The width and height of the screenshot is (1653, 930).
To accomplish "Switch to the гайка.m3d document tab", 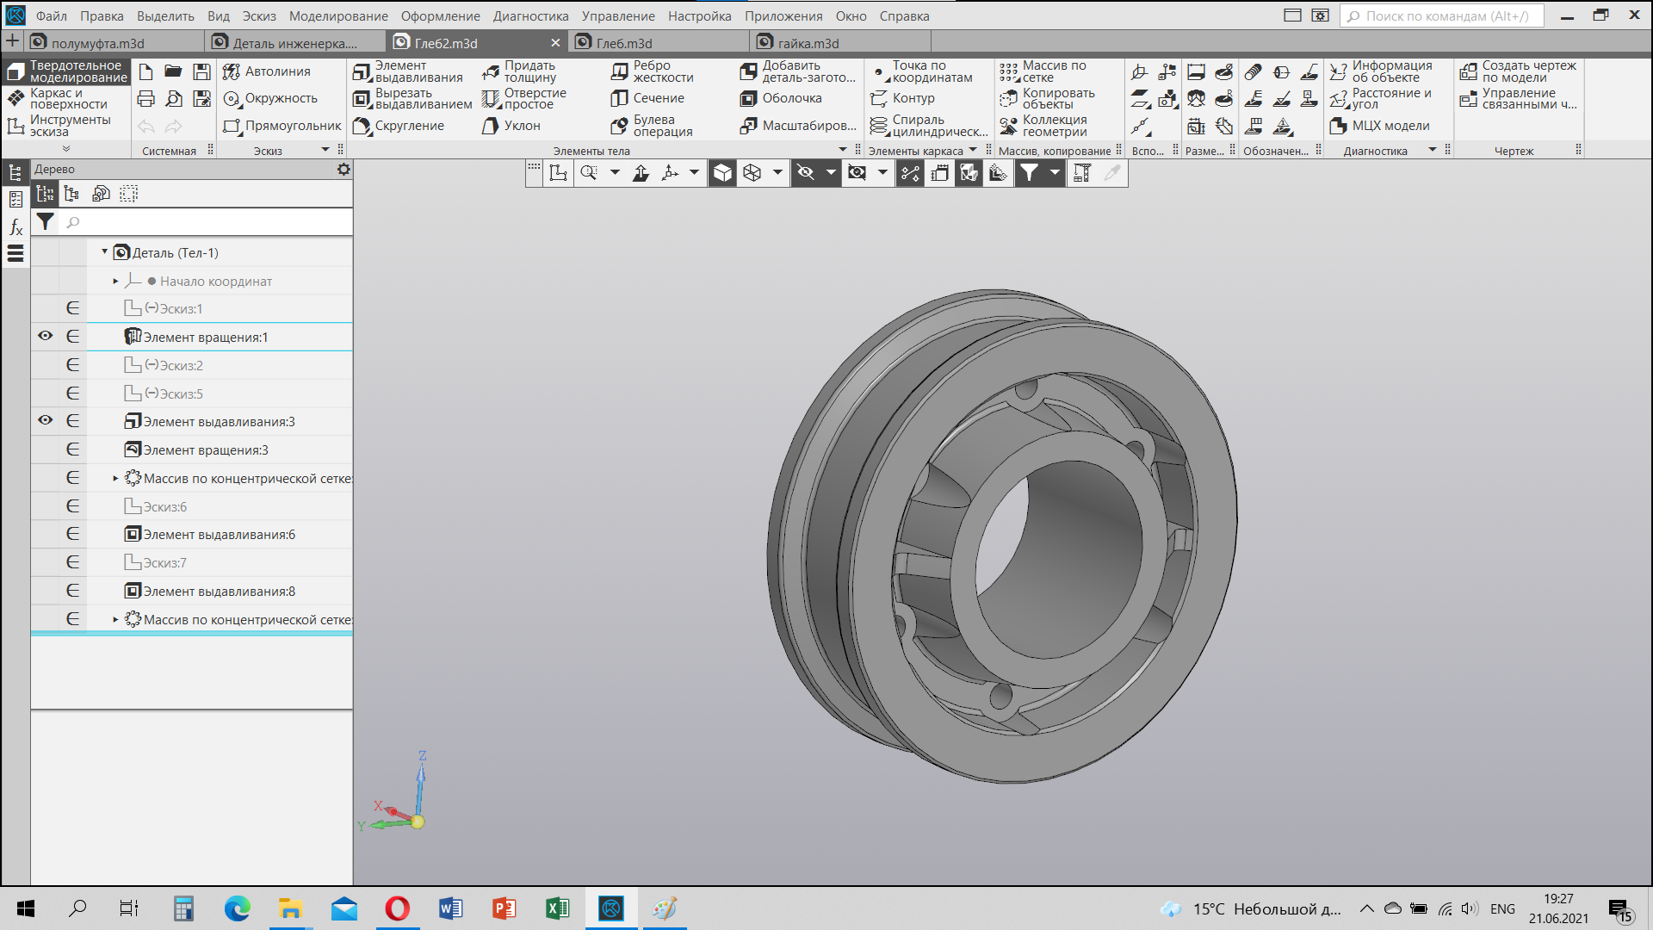I will 808,42.
